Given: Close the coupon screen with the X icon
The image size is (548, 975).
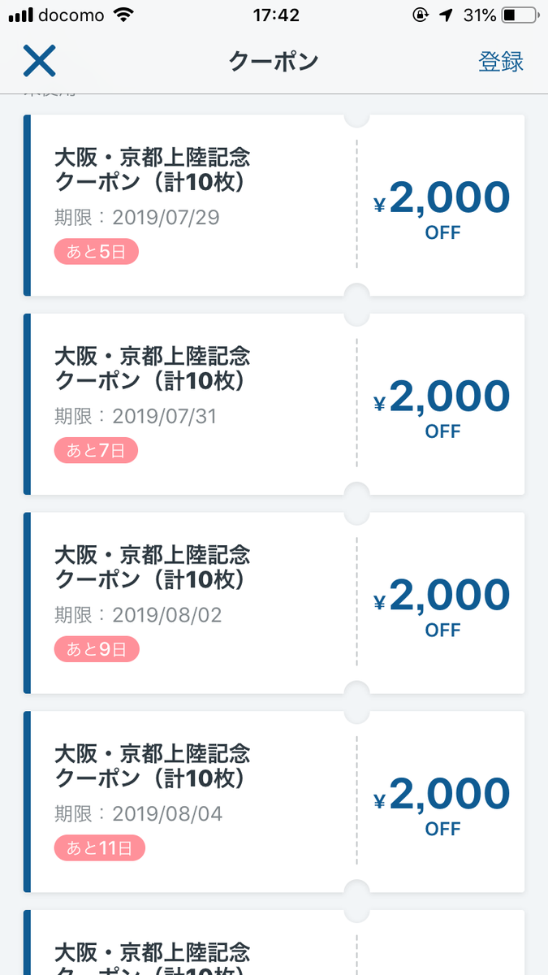Looking at the screenshot, I should [x=39, y=62].
